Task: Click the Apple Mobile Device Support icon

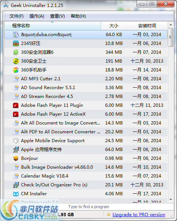Action: click(x=15, y=141)
